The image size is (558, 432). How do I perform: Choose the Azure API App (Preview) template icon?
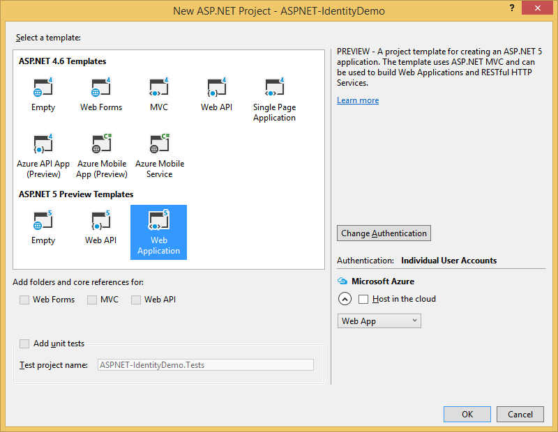(43, 144)
